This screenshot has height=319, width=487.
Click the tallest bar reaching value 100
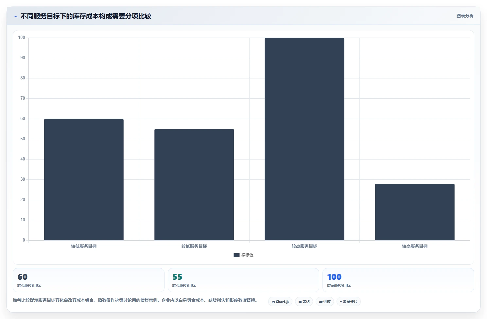pos(304,139)
